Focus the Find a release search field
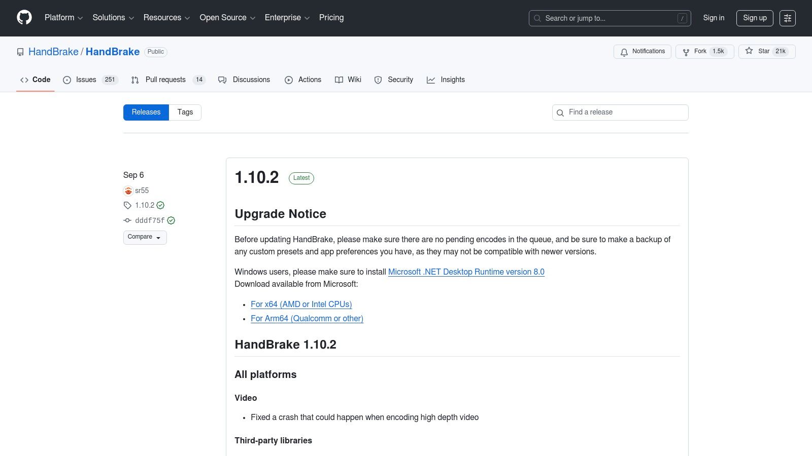812x456 pixels. click(x=624, y=112)
